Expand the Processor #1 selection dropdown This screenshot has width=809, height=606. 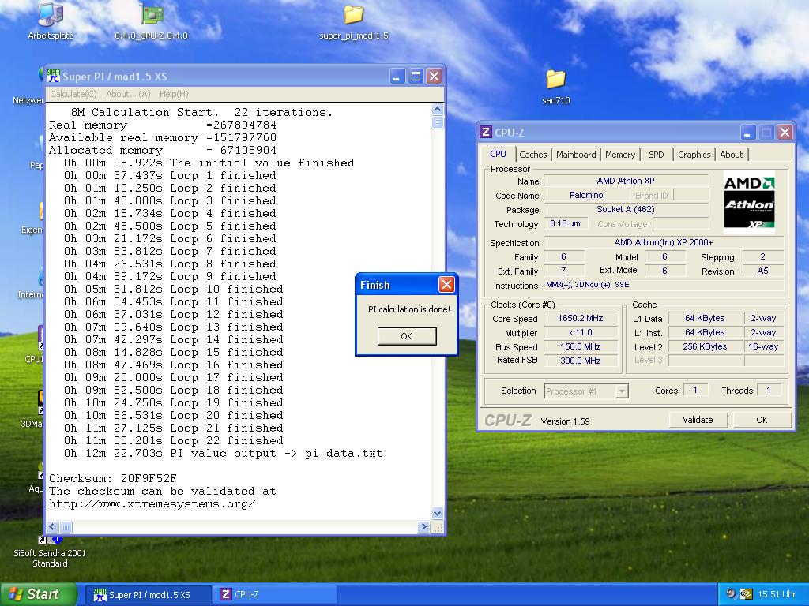[x=622, y=391]
